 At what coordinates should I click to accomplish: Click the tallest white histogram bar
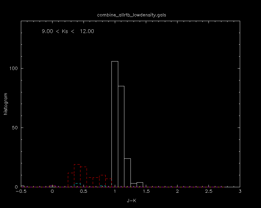(115, 124)
